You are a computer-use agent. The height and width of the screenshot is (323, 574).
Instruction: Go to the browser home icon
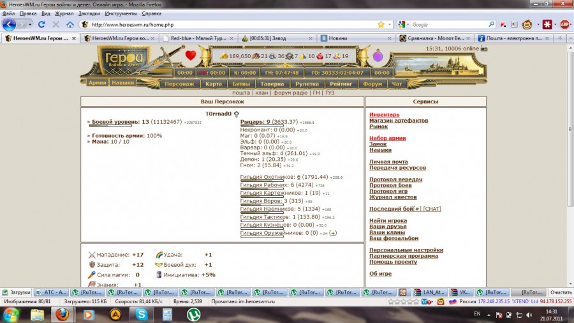coord(70,24)
